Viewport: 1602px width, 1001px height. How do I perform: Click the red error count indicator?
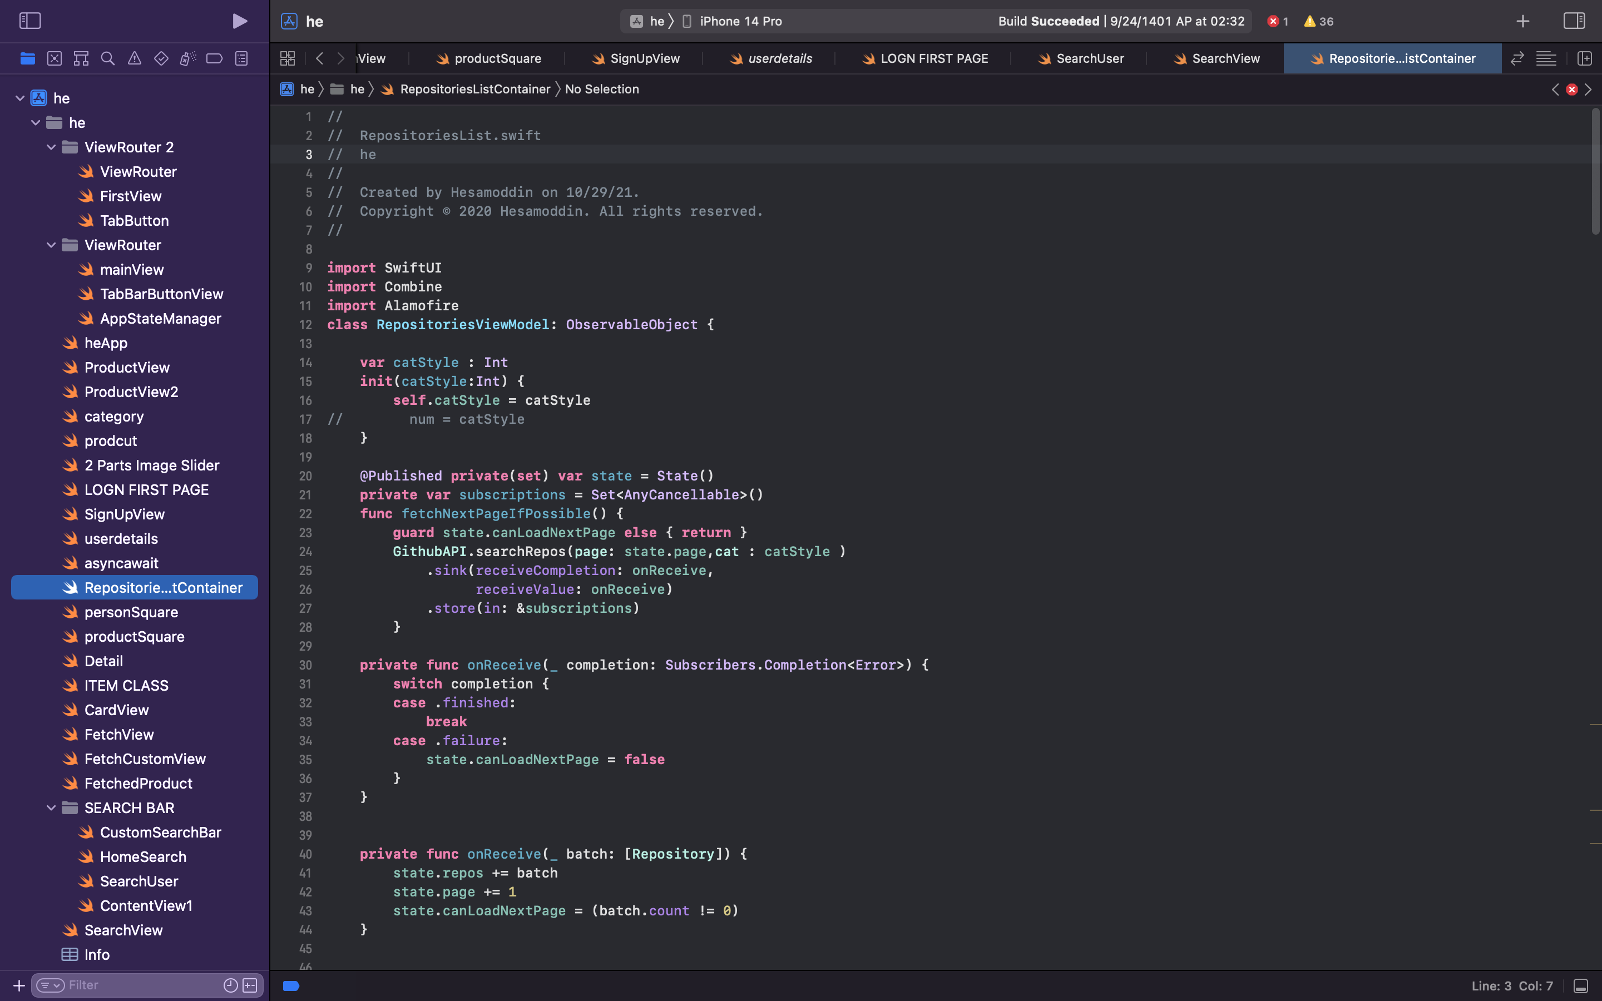[x=1277, y=21]
